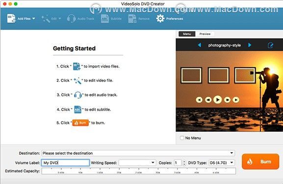Open the Destination dropdown
The width and height of the screenshot is (283, 184).
coord(138,153)
